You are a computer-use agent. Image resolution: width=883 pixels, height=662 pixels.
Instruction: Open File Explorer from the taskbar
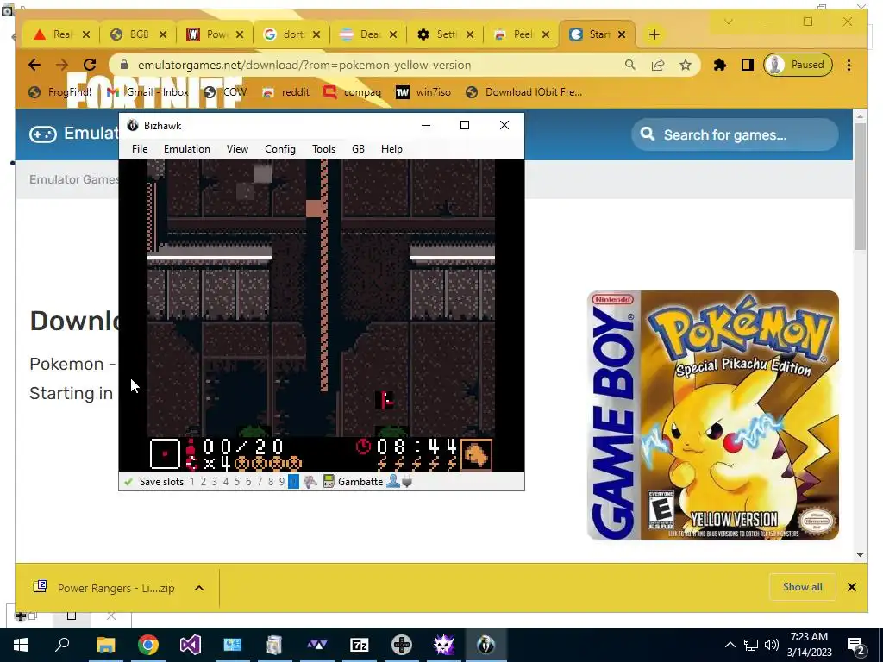click(x=106, y=645)
